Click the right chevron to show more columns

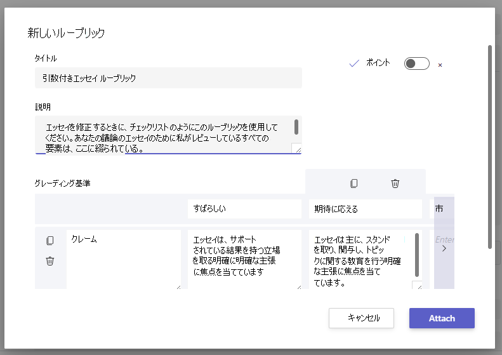444,249
